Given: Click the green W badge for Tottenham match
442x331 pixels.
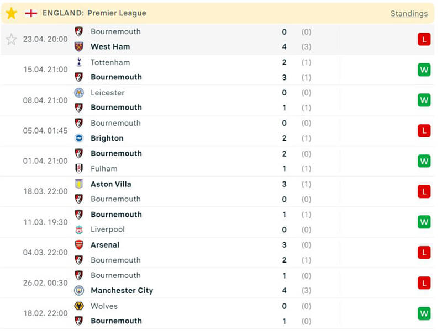Looking at the screenshot, I should click(x=424, y=70).
